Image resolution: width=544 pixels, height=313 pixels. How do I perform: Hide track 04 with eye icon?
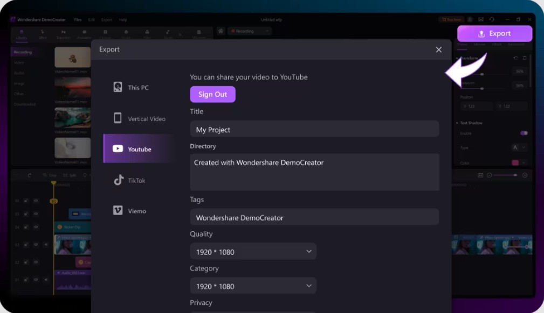(36, 227)
